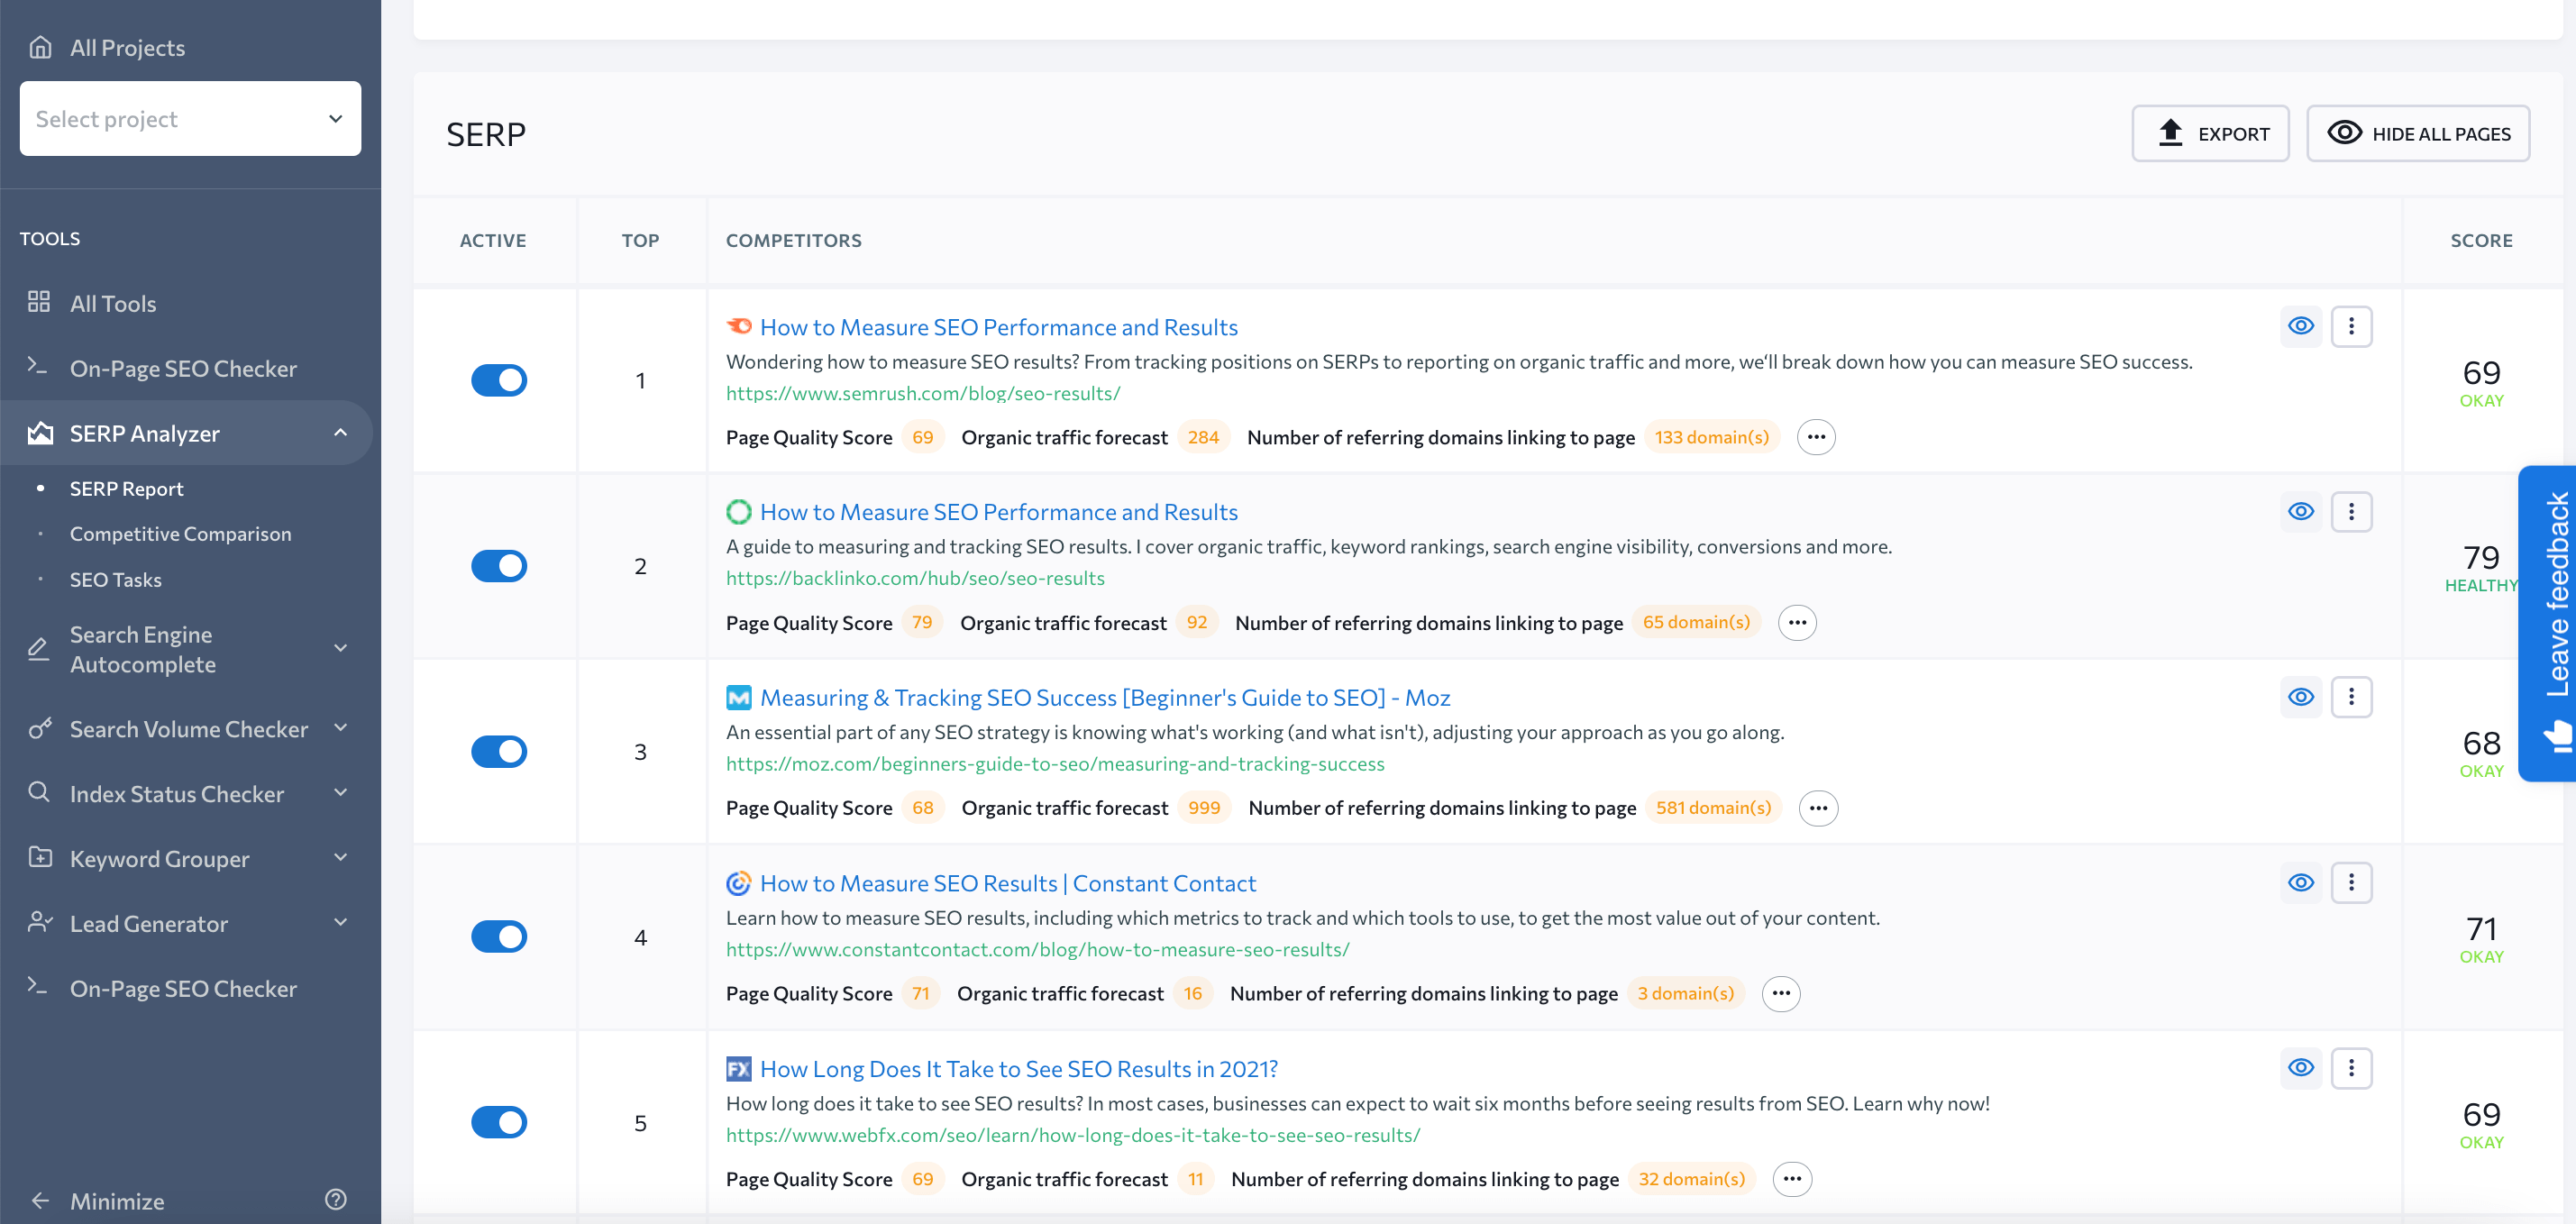Open the bottom On-Page SEO Checker item
This screenshot has width=2576, height=1224.
click(x=184, y=988)
